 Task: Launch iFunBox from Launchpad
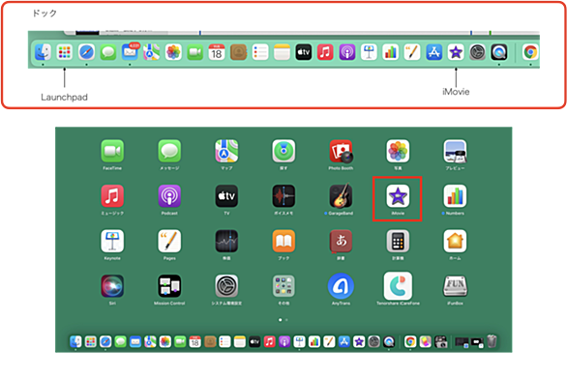click(x=455, y=286)
